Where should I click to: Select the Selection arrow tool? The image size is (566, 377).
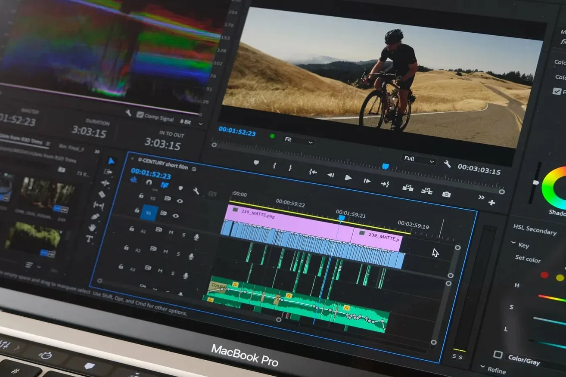pyautogui.click(x=111, y=161)
